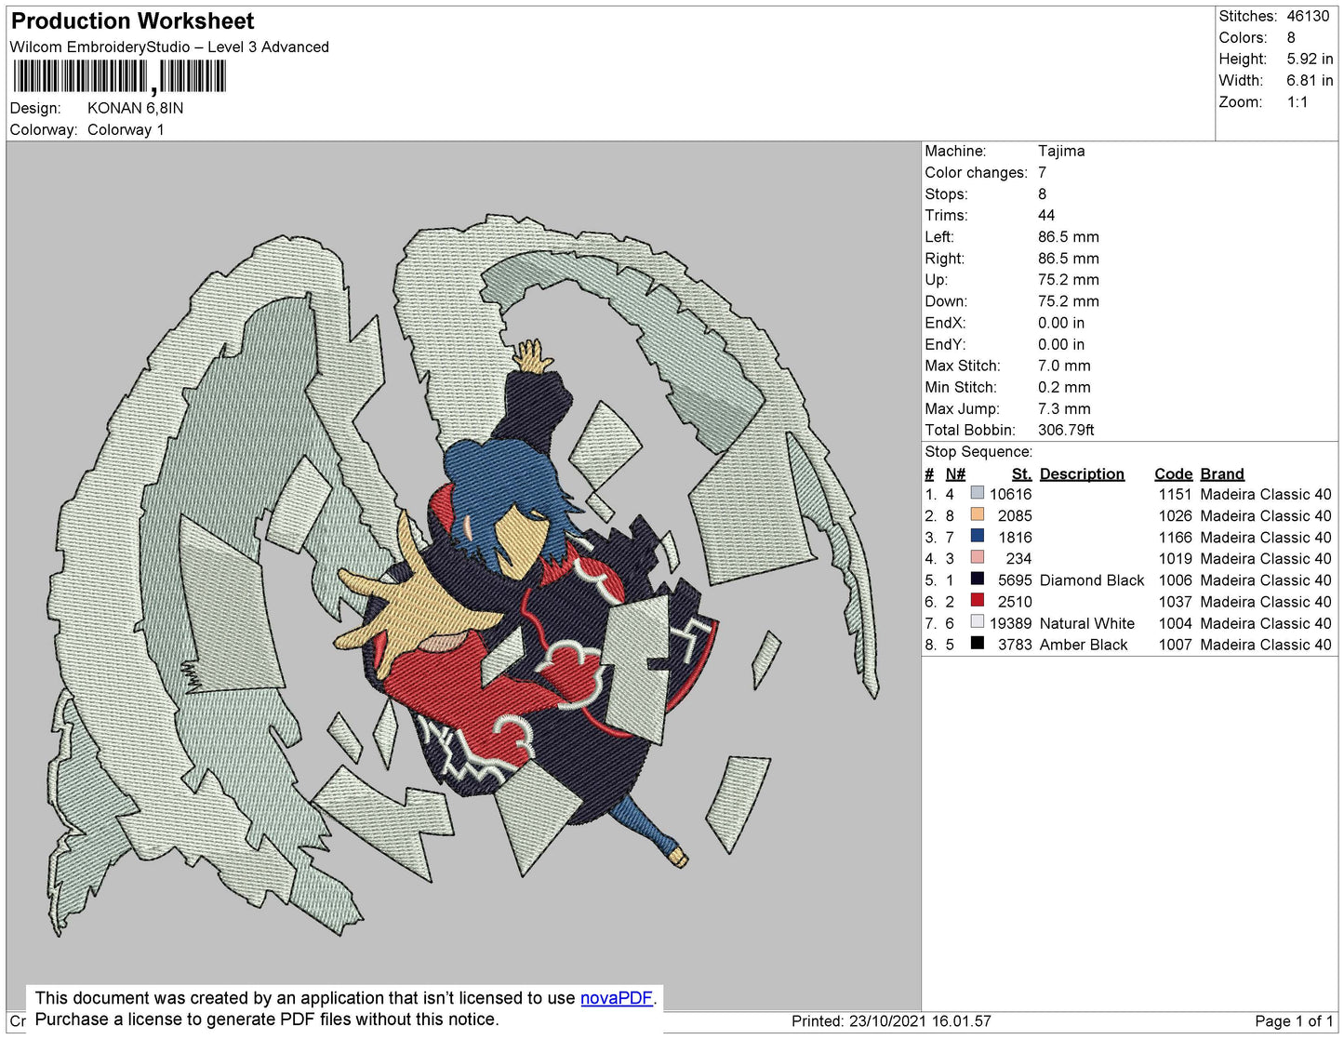1344x1039 pixels.
Task: Click the peach swatch for thread code 1026
Action: click(977, 514)
